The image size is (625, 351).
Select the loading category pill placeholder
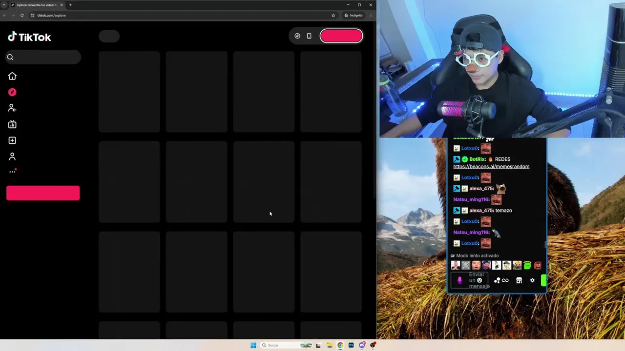109,36
